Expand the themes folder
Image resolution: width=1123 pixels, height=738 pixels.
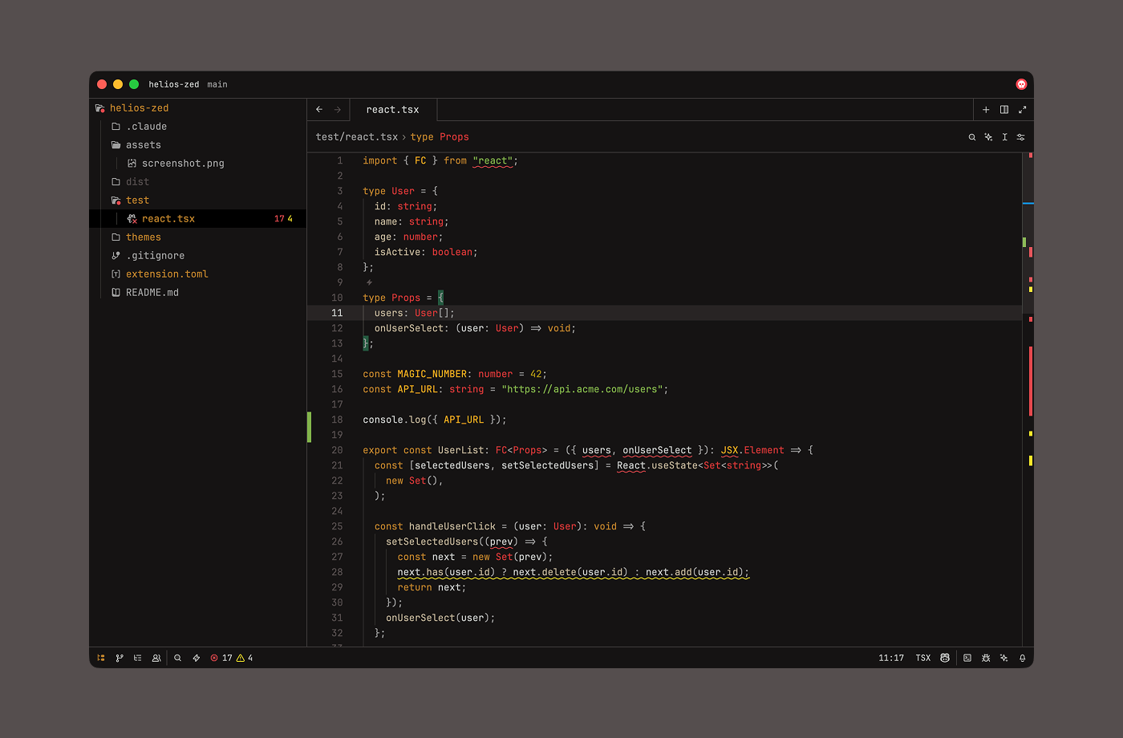point(197,237)
